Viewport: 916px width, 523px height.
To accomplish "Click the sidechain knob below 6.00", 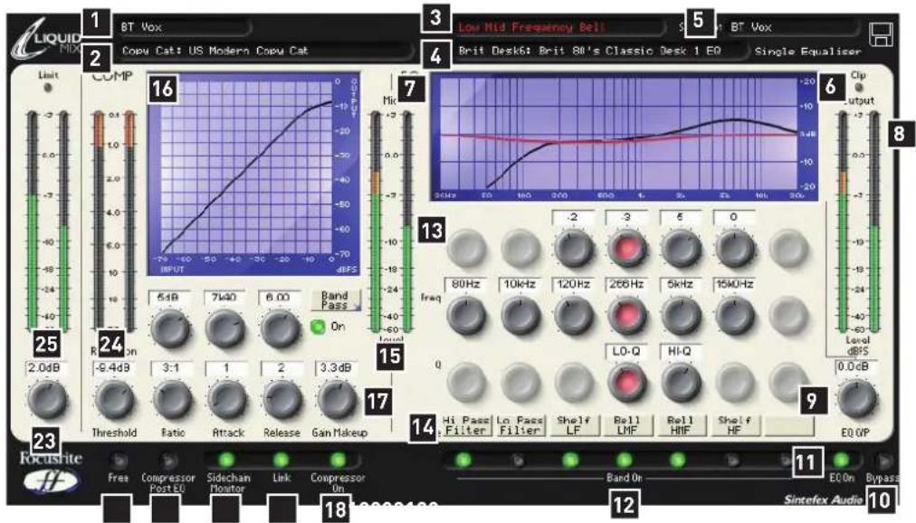I will pyautogui.click(x=281, y=328).
